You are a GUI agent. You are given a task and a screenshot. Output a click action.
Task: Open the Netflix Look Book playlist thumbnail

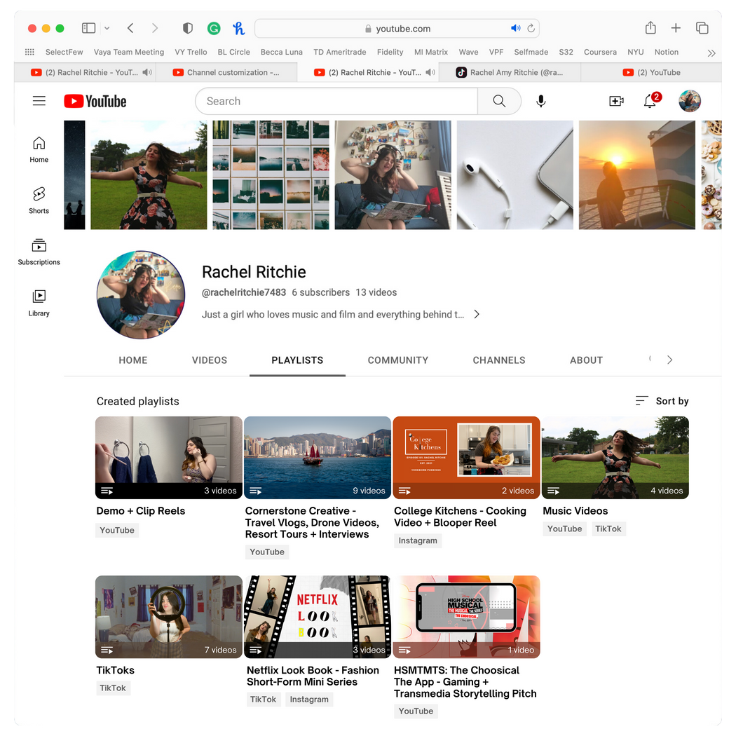(317, 617)
